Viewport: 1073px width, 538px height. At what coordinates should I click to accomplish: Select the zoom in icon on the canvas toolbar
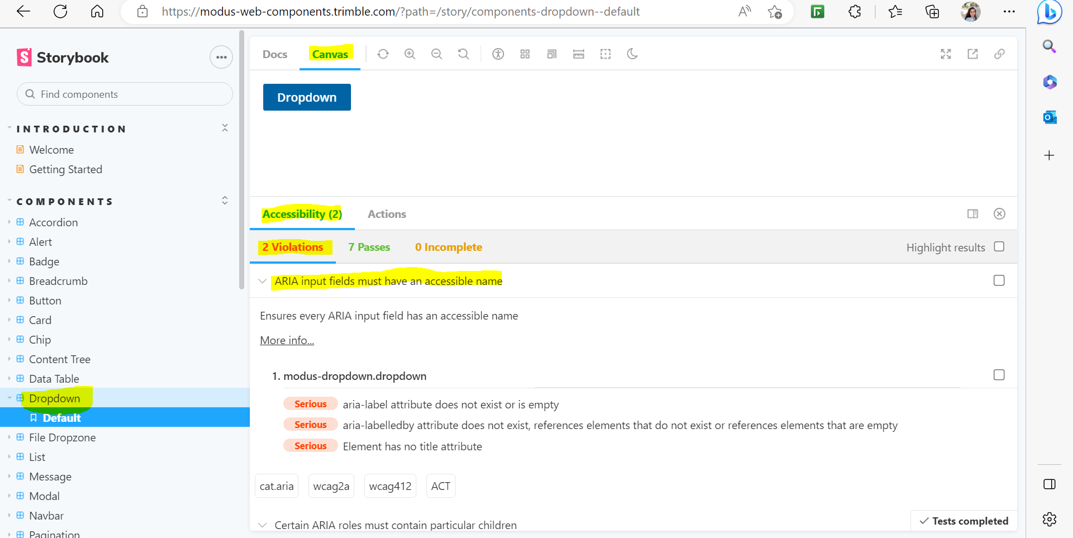[x=410, y=54]
